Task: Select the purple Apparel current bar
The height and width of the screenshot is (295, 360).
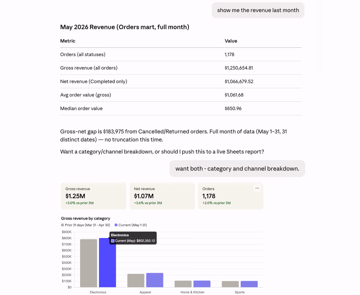Action: tap(155, 280)
